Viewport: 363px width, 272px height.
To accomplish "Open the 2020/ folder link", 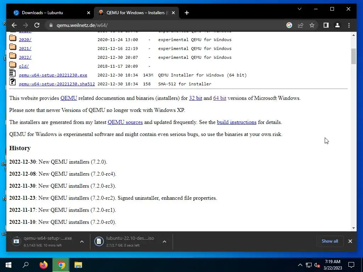I will 25,40.
